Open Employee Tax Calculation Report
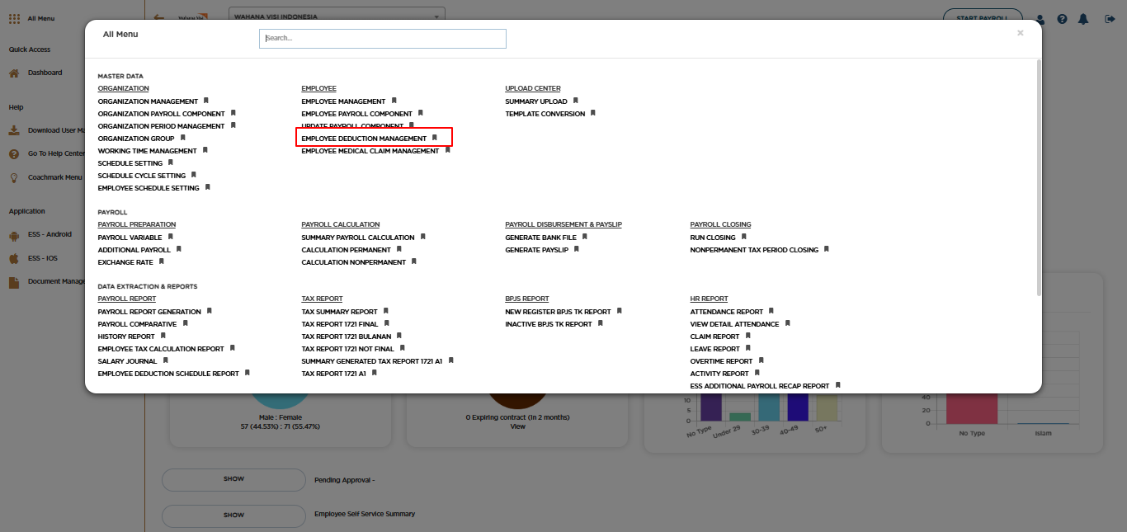The width and height of the screenshot is (1127, 532). 161,349
